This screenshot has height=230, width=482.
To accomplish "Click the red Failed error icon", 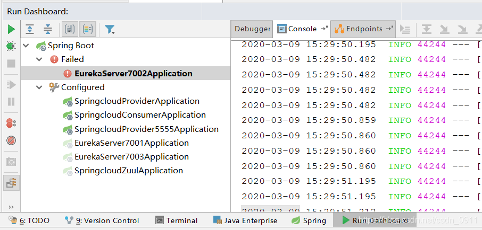I will point(54,59).
